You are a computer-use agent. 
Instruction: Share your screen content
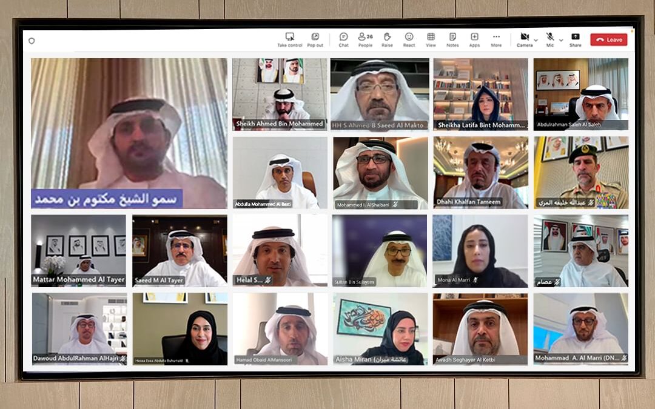tap(575, 37)
